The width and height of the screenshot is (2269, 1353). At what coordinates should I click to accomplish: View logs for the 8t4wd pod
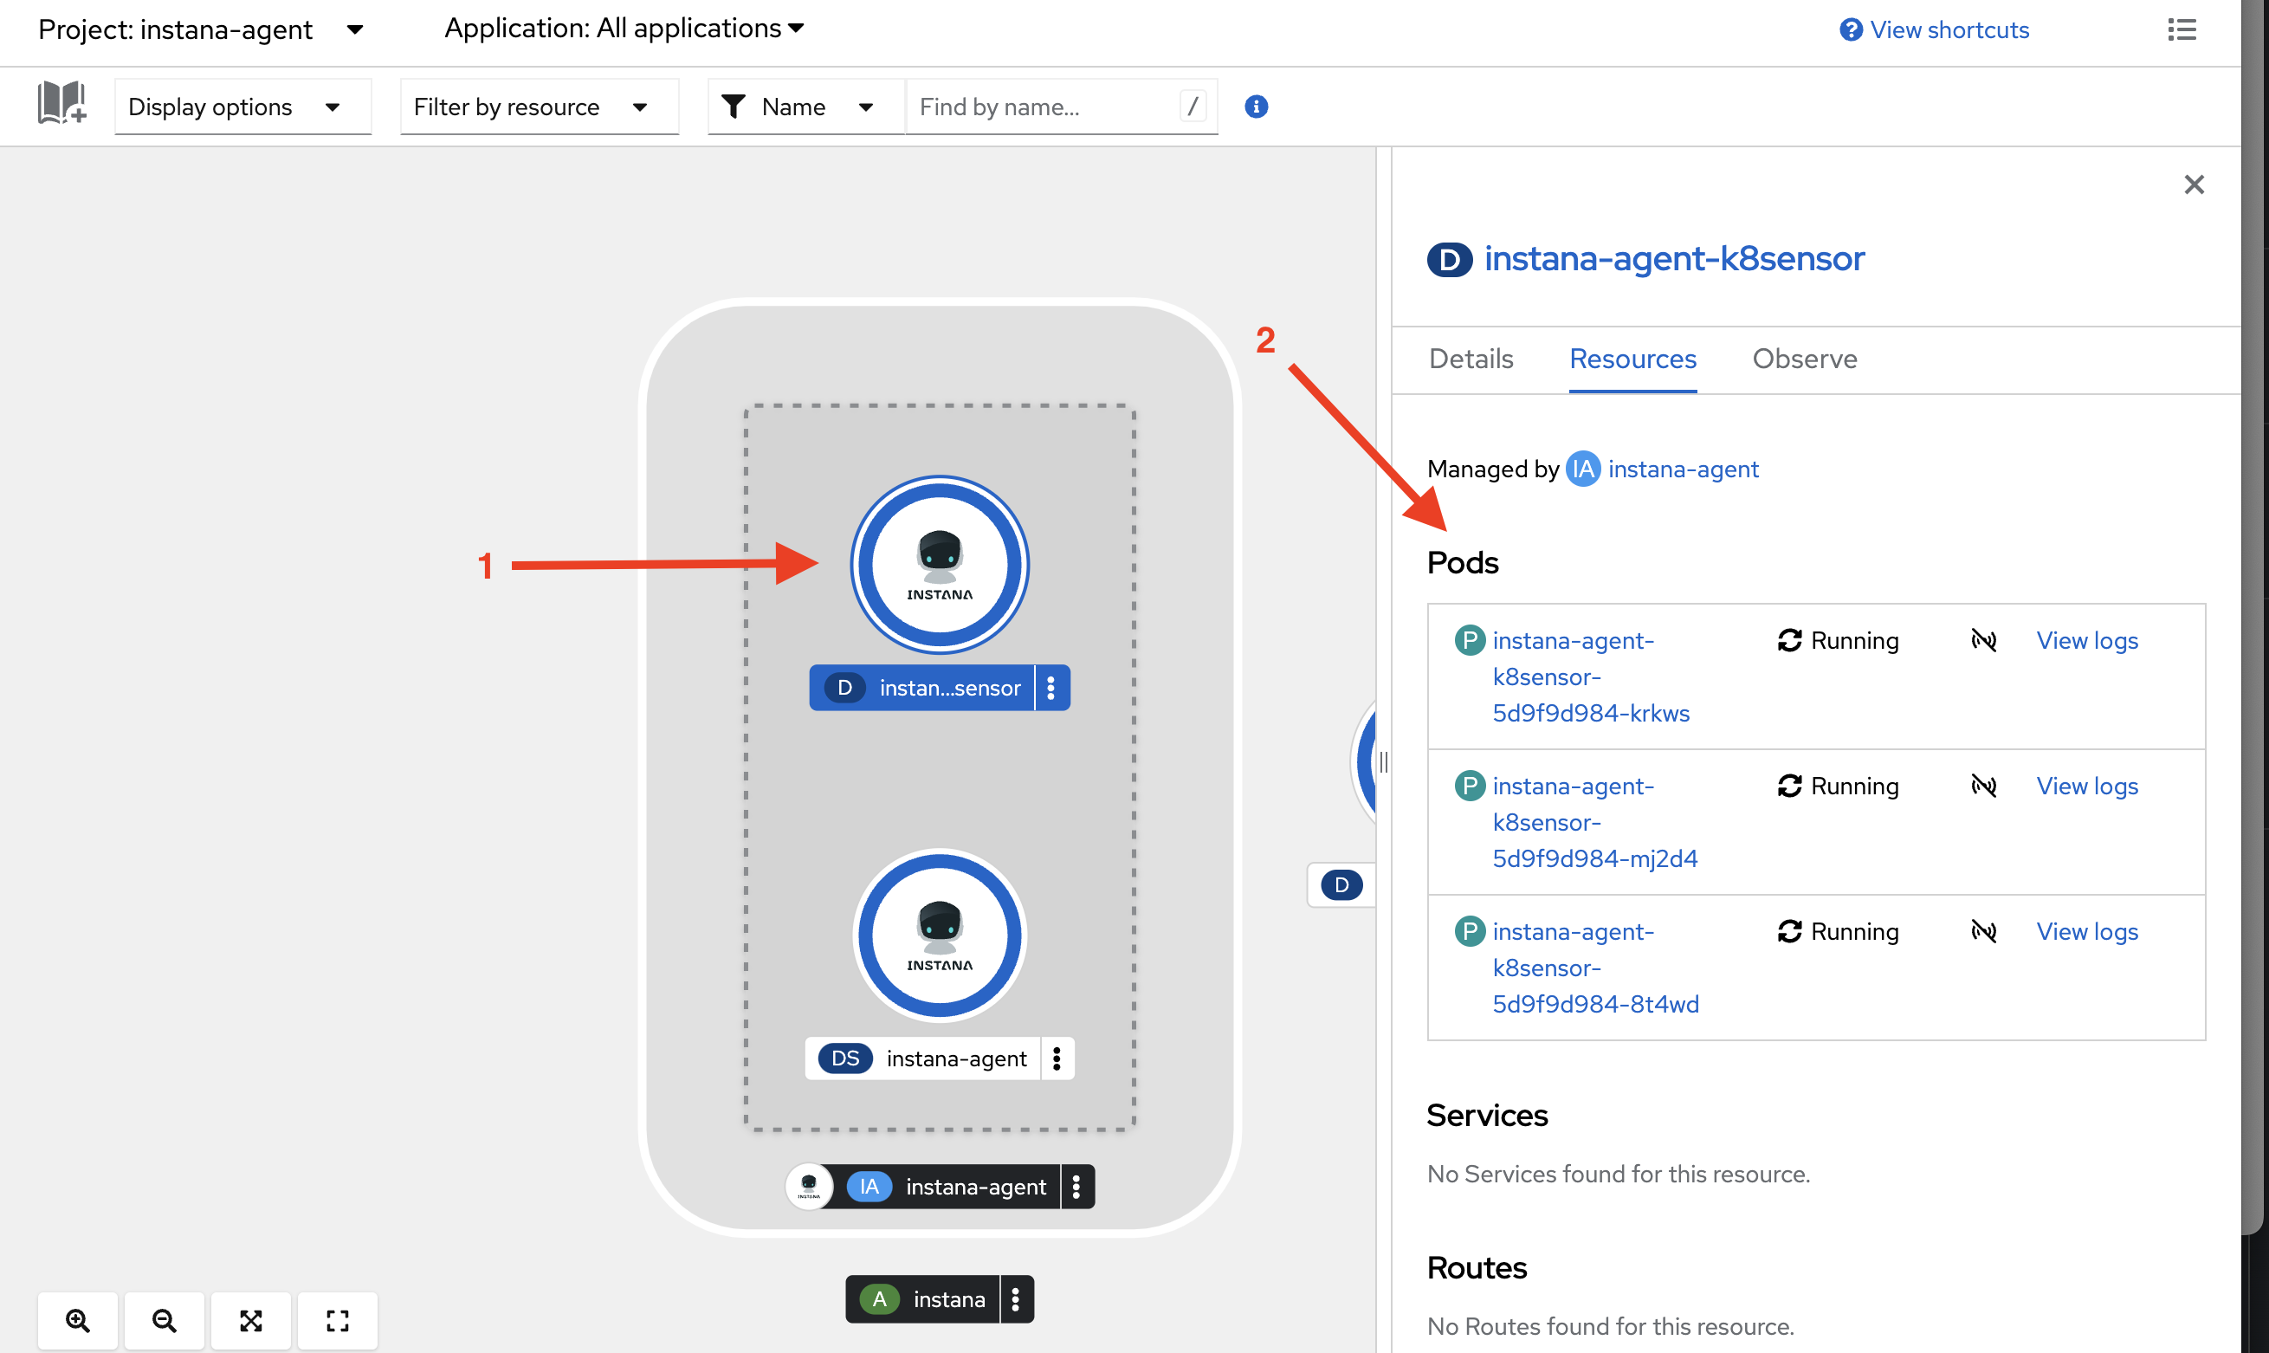tap(2087, 932)
